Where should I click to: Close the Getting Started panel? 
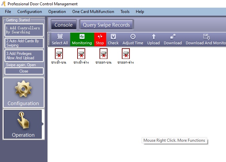(24, 71)
